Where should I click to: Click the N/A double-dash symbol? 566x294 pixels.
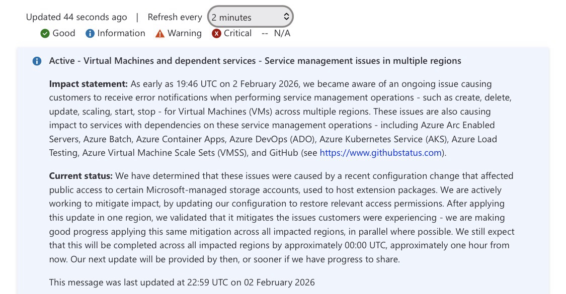(265, 34)
